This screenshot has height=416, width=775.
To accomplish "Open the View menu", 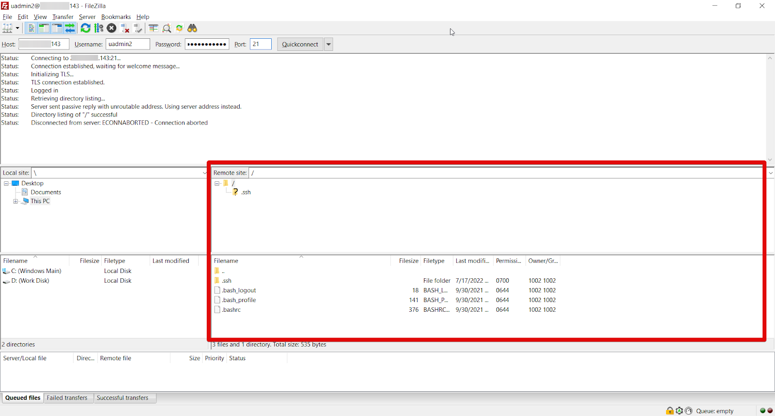I will (x=40, y=17).
